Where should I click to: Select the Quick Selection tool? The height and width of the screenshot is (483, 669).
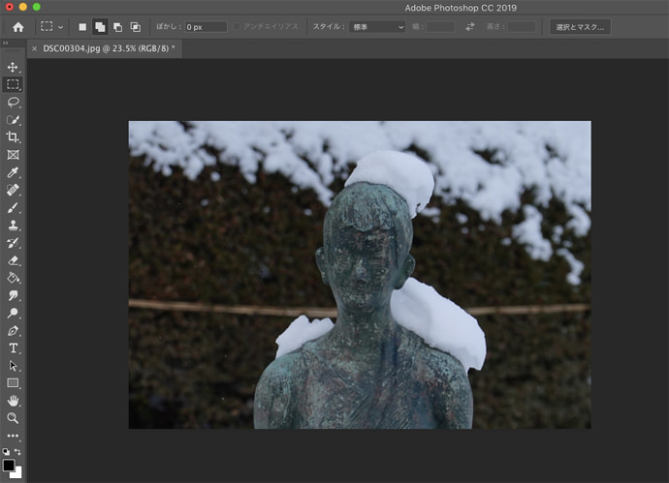(x=13, y=120)
